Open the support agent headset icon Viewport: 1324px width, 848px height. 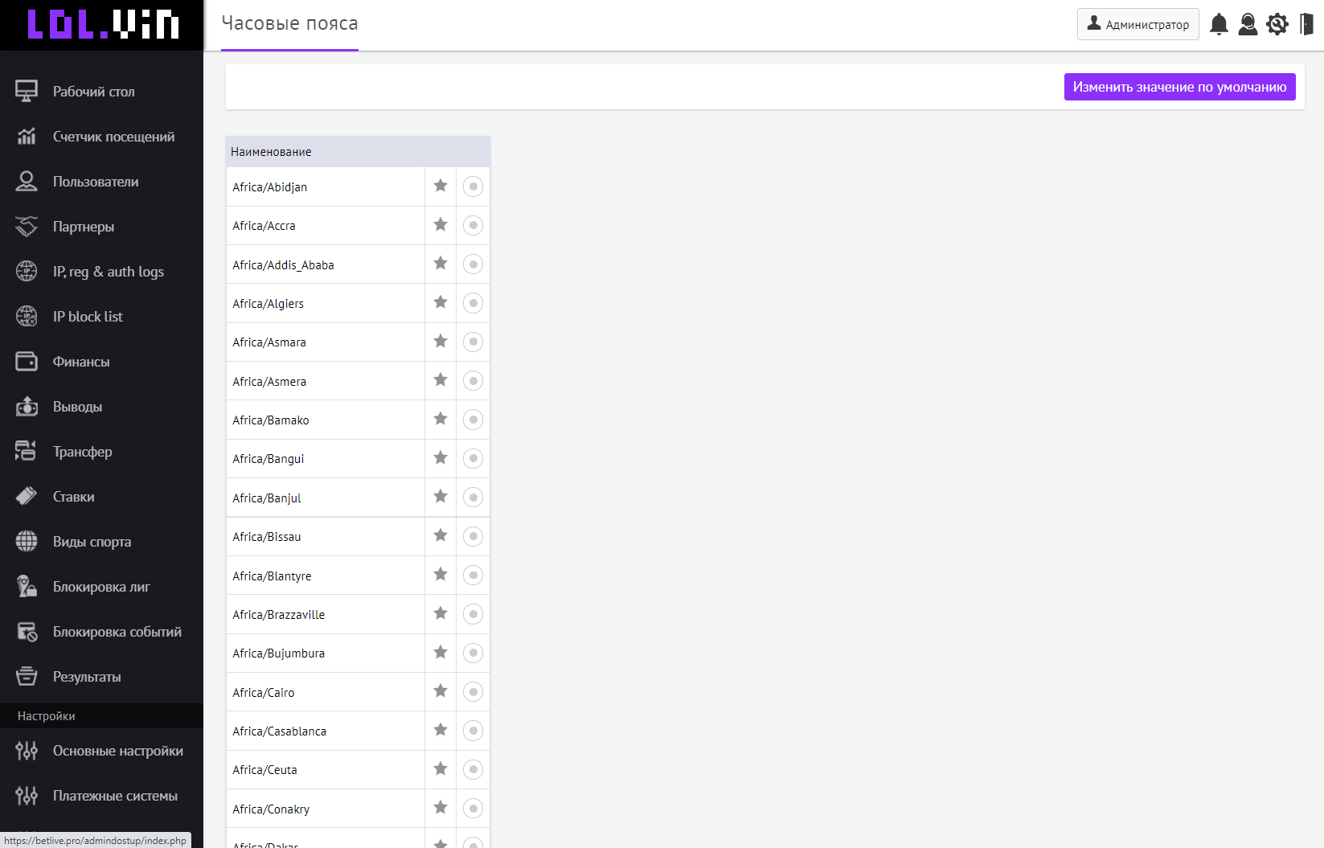click(x=1248, y=24)
